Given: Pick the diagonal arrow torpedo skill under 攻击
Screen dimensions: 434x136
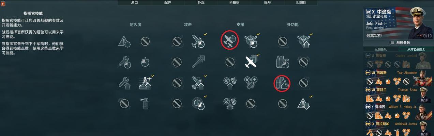Looking at the screenshot, I should pos(198,62).
